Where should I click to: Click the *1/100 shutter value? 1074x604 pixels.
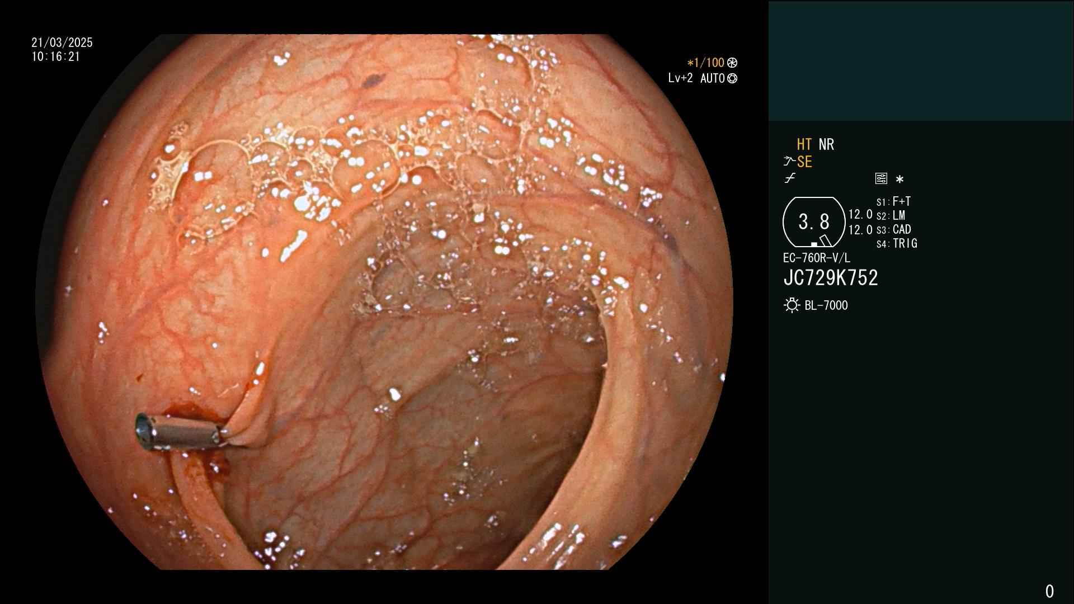[705, 63]
